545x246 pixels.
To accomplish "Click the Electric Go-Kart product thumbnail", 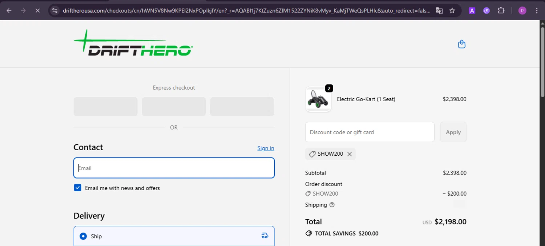I will pos(318,99).
